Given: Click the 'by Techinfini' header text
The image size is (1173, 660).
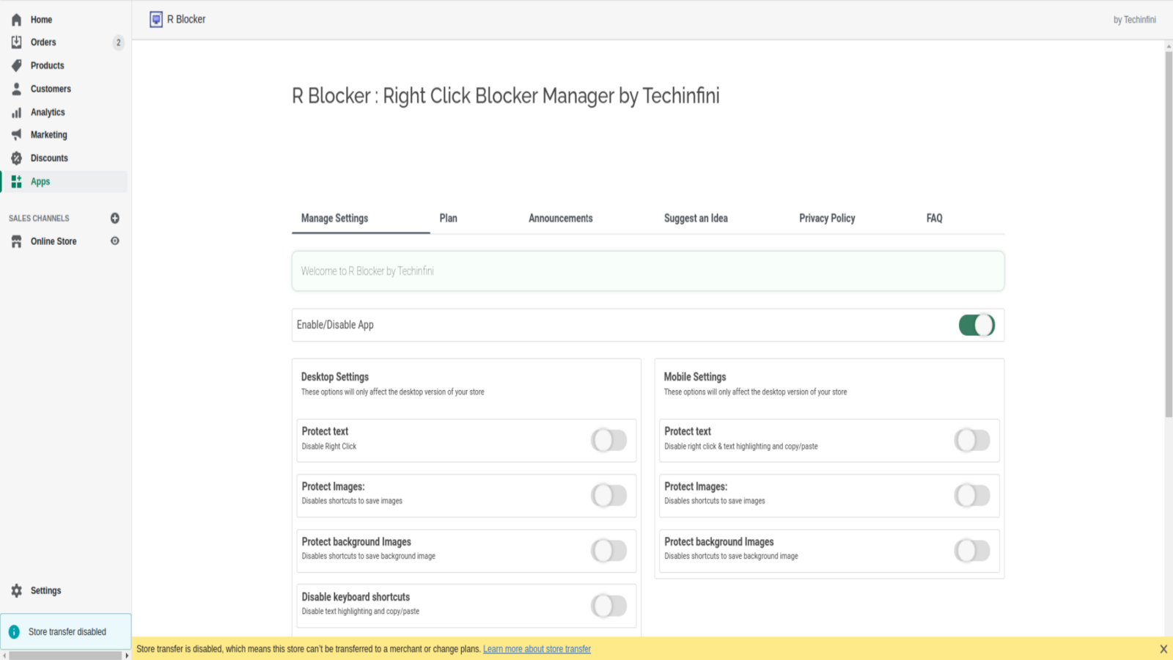Looking at the screenshot, I should point(1135,20).
